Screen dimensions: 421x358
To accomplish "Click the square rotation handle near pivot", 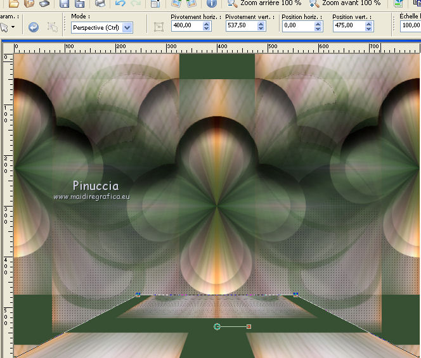I will pos(249,326).
